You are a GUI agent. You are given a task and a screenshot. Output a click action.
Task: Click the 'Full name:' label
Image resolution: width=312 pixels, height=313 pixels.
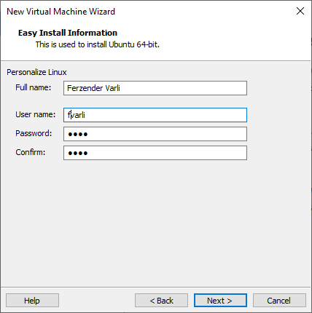(34, 87)
